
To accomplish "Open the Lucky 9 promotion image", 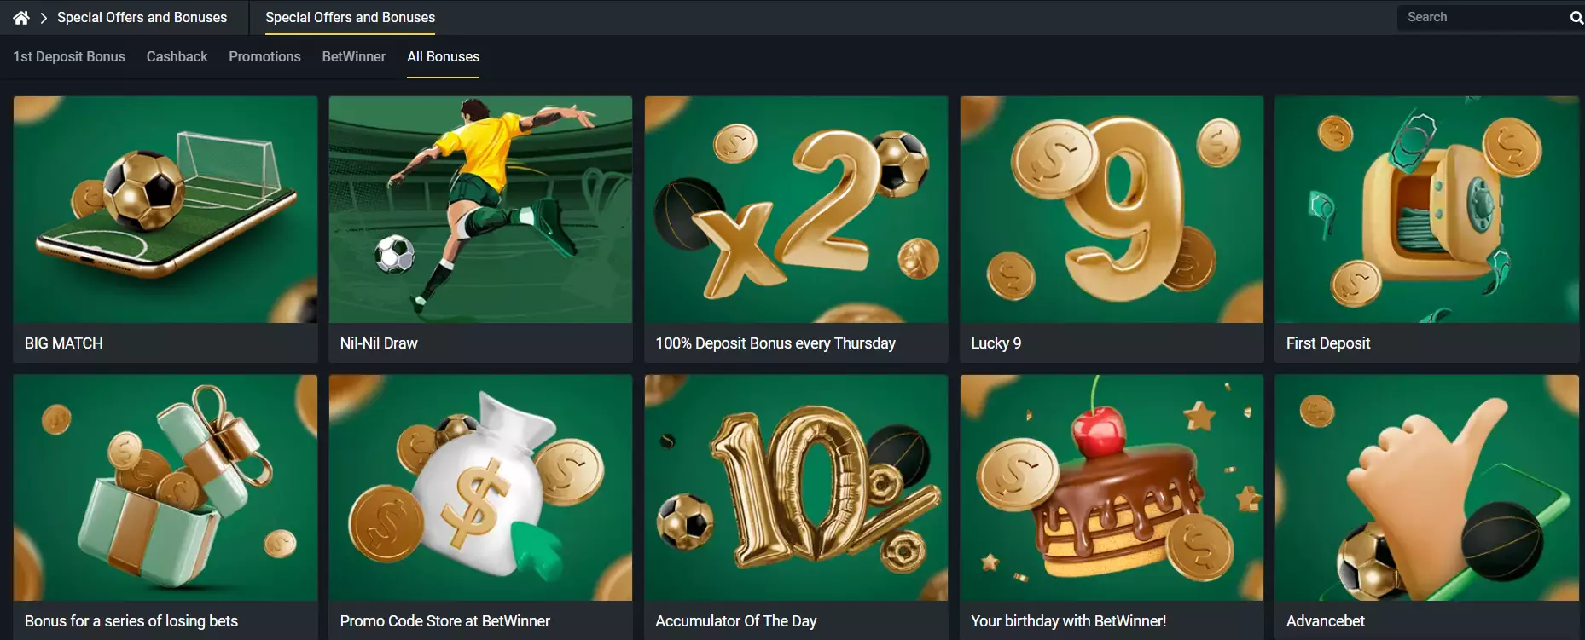I will (x=1112, y=210).
